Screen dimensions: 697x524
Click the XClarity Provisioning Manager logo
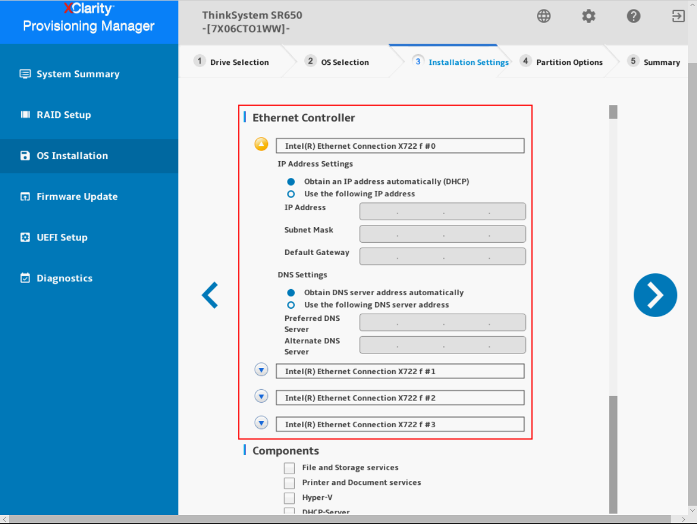89,18
